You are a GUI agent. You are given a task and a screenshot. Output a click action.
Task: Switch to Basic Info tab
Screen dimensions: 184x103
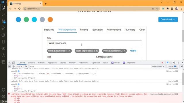click(49, 30)
